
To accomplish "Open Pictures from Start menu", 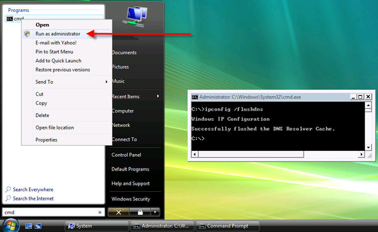I will coord(120,67).
